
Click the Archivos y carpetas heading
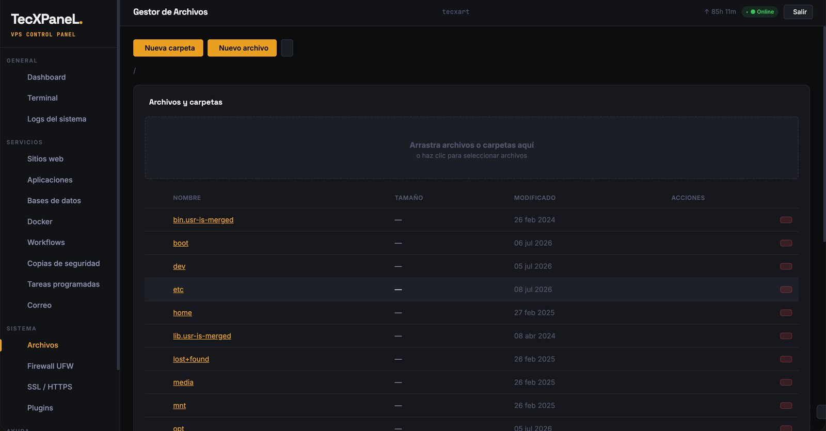pos(186,102)
